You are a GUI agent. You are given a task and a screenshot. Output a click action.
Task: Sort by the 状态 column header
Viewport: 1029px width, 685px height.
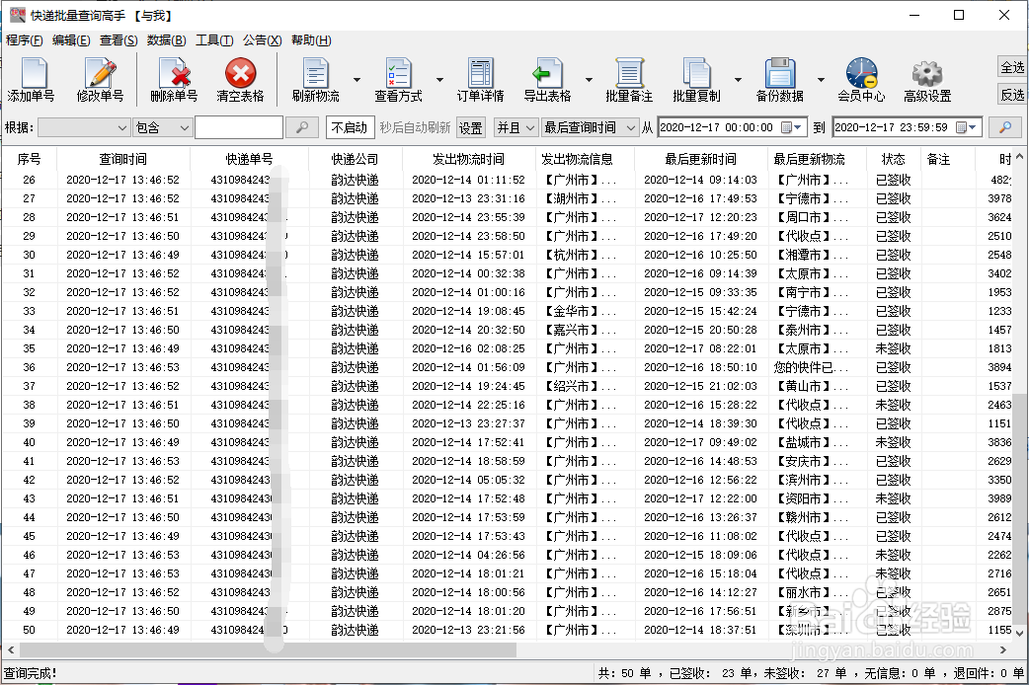pos(893,160)
